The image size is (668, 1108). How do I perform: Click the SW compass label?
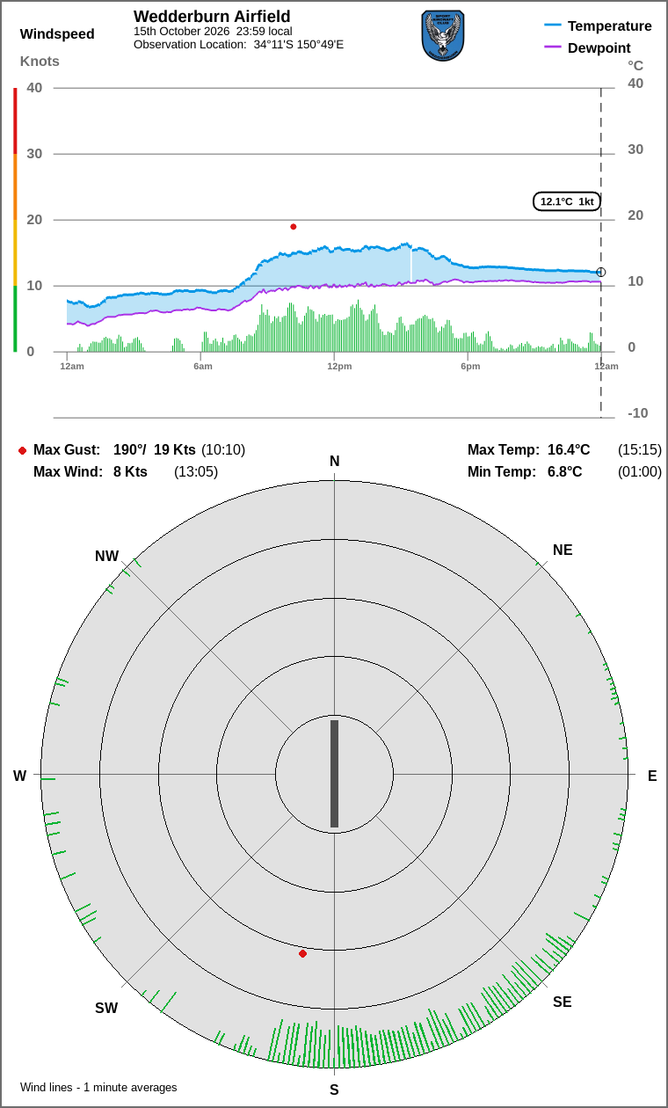(x=106, y=1009)
